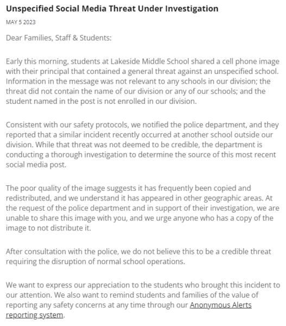
Task: Click the phrase social media post
Action: click(x=36, y=165)
